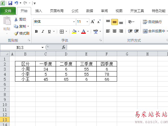The height and width of the screenshot is (126, 168).
Task: Switch to the 插入 Insert tab
Action: coord(39,11)
